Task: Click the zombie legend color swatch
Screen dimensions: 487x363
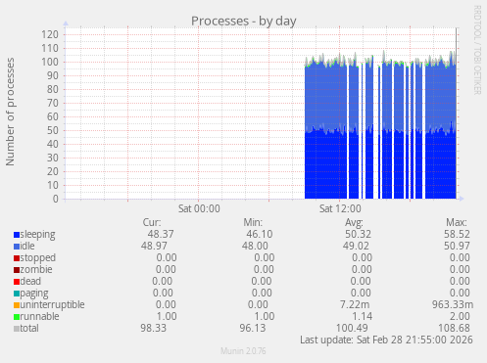Action: [x=17, y=270]
